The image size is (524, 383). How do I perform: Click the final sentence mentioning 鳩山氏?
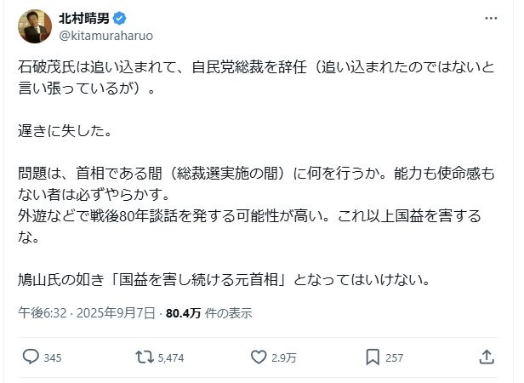(x=227, y=278)
